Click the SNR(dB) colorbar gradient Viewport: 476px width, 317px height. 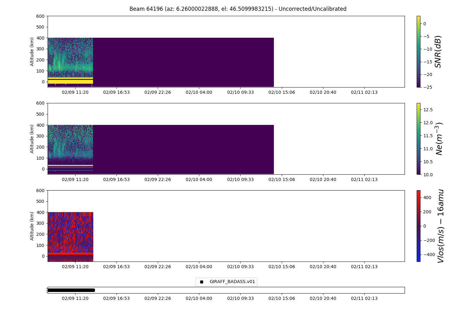(418, 51)
